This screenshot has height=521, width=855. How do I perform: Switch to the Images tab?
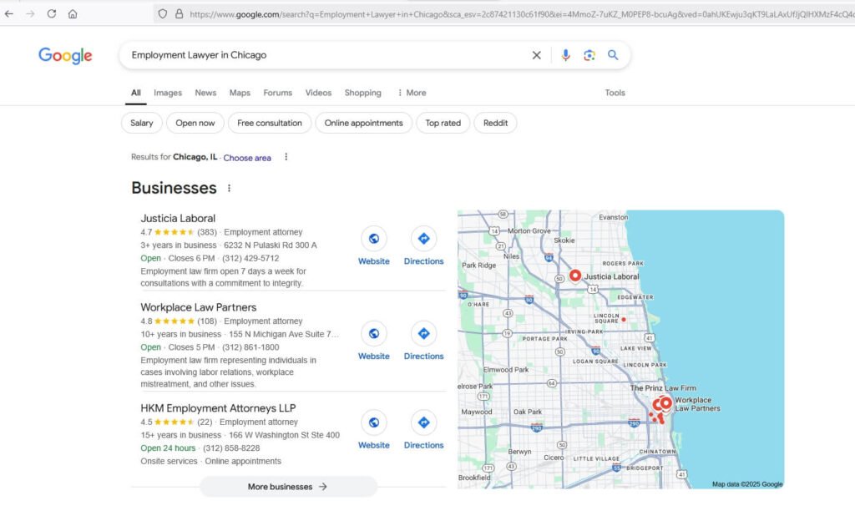(168, 93)
